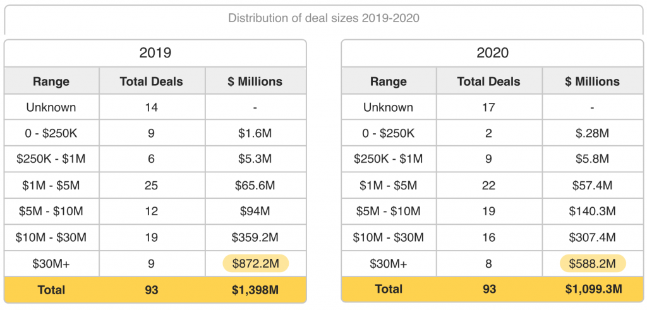Select the 2019 table heading
The height and width of the screenshot is (310, 647).
[155, 53]
